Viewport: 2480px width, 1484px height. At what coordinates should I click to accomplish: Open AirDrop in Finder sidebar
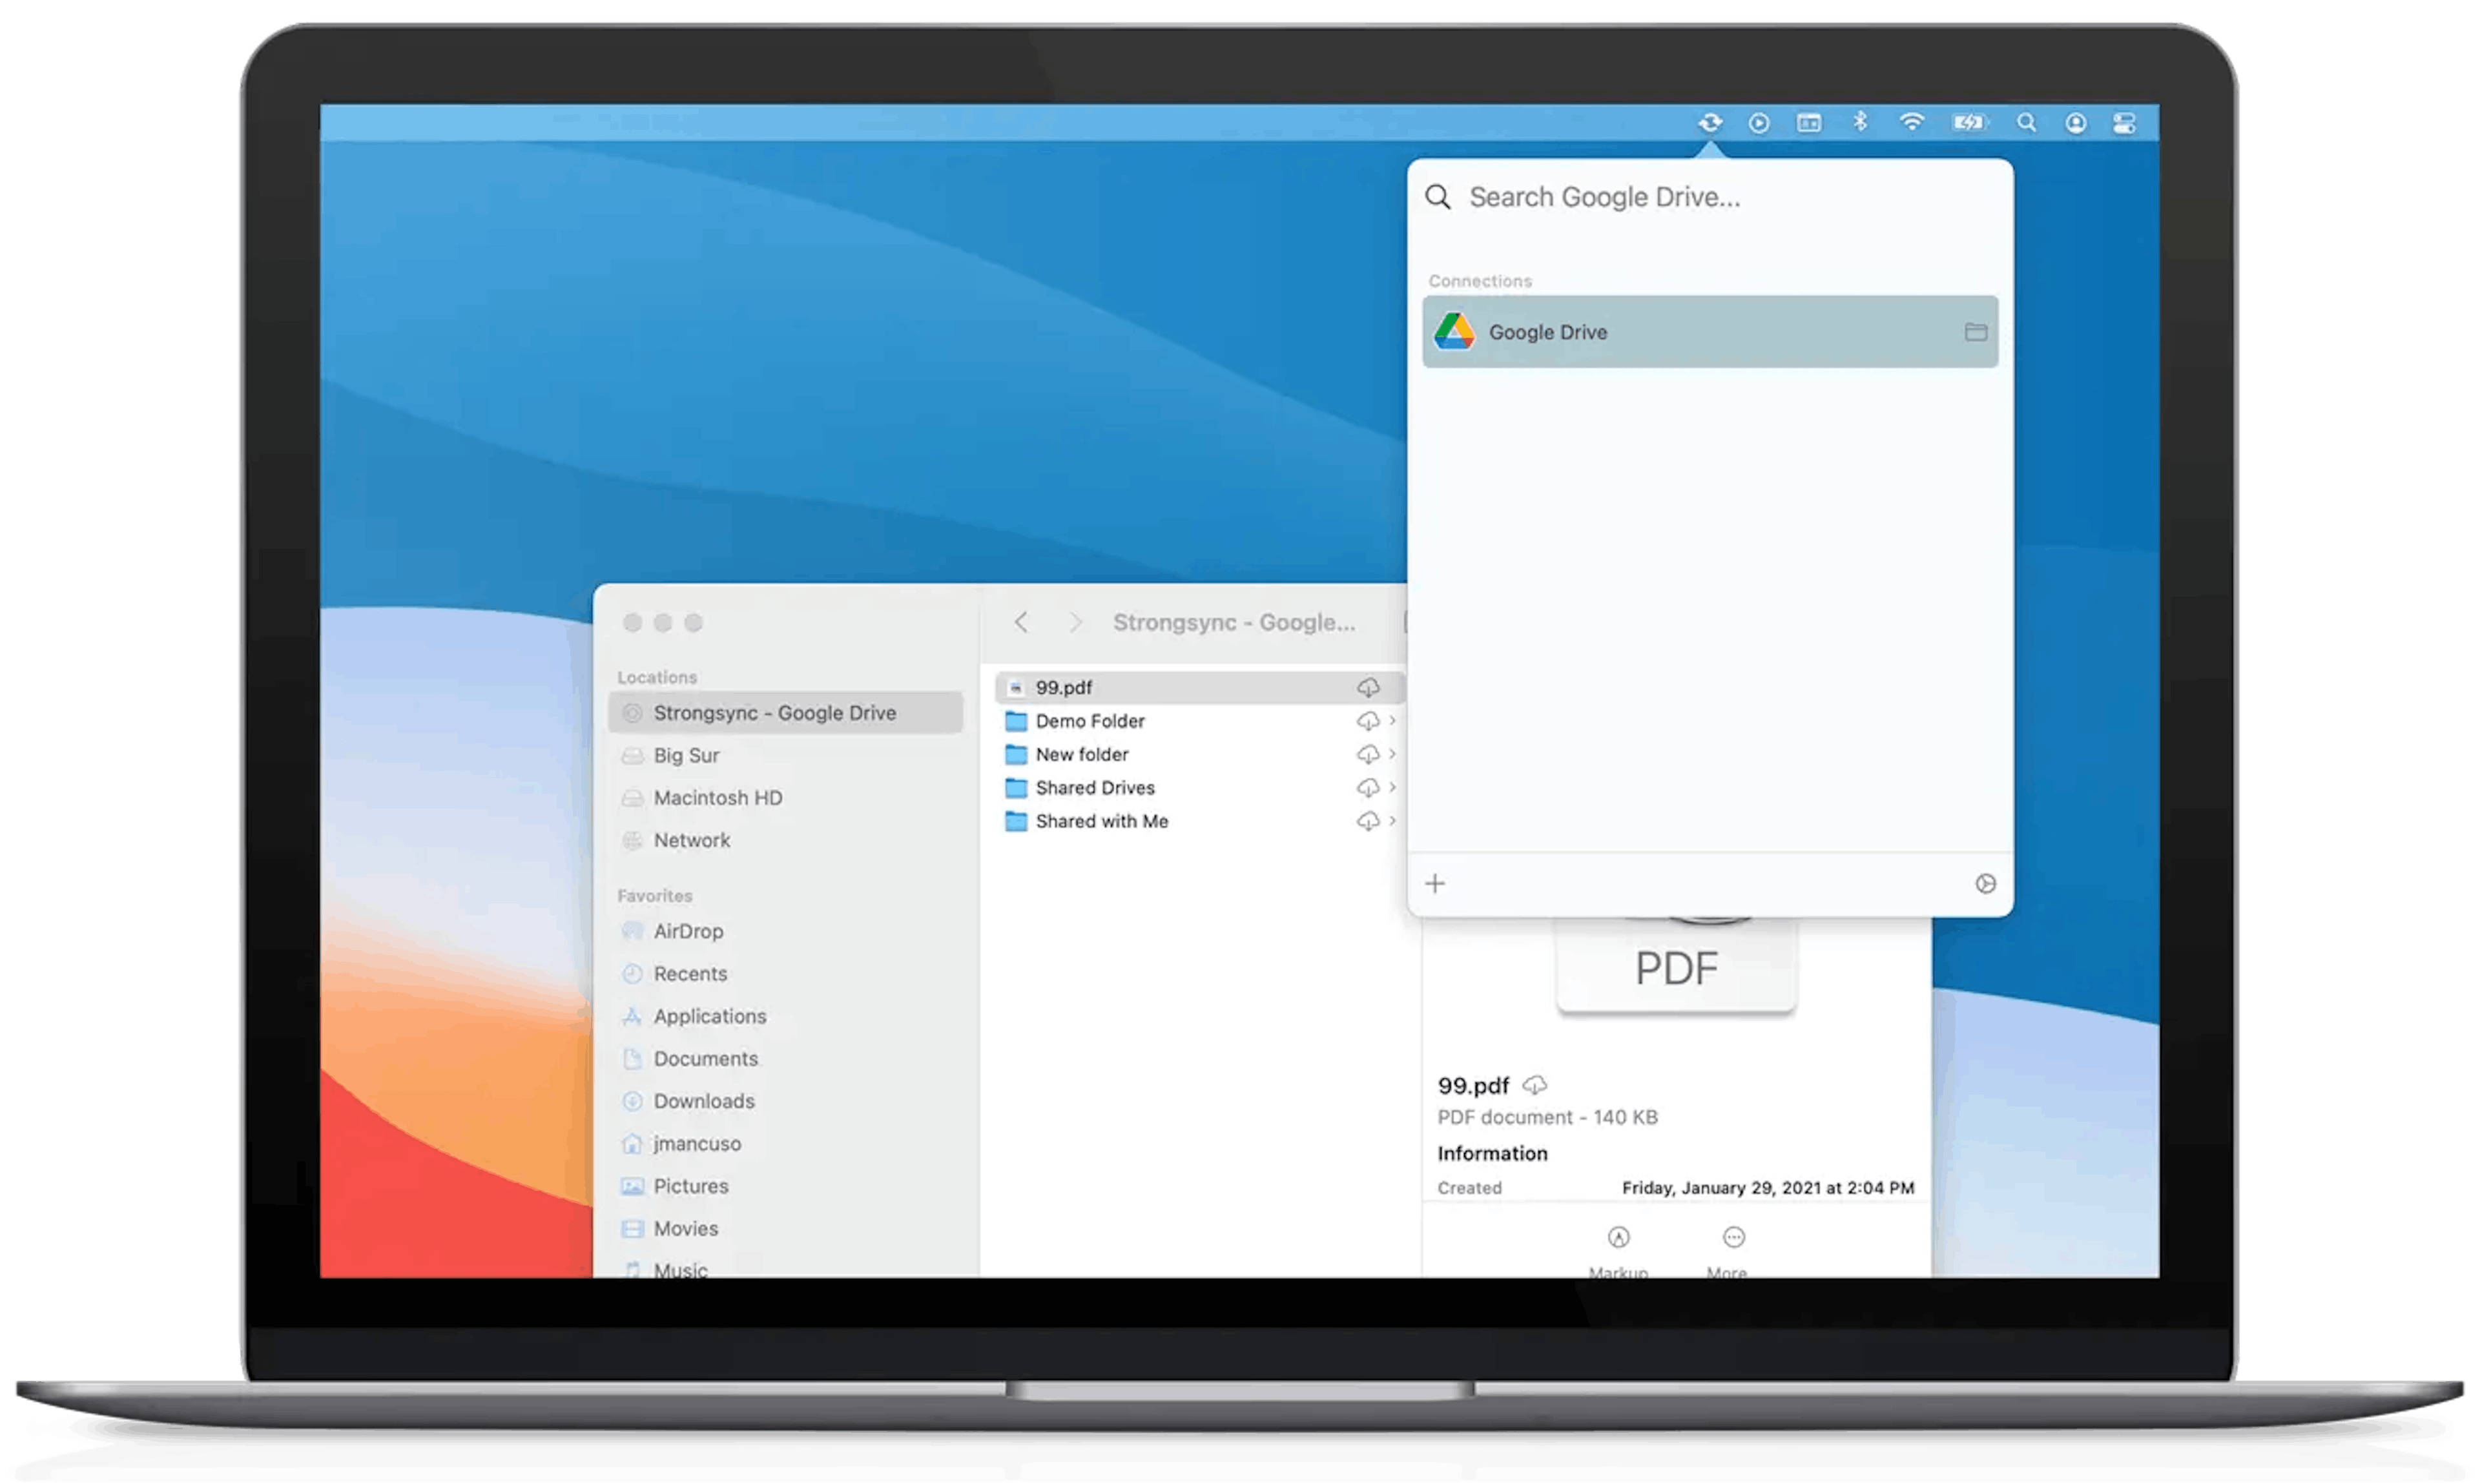point(785,931)
